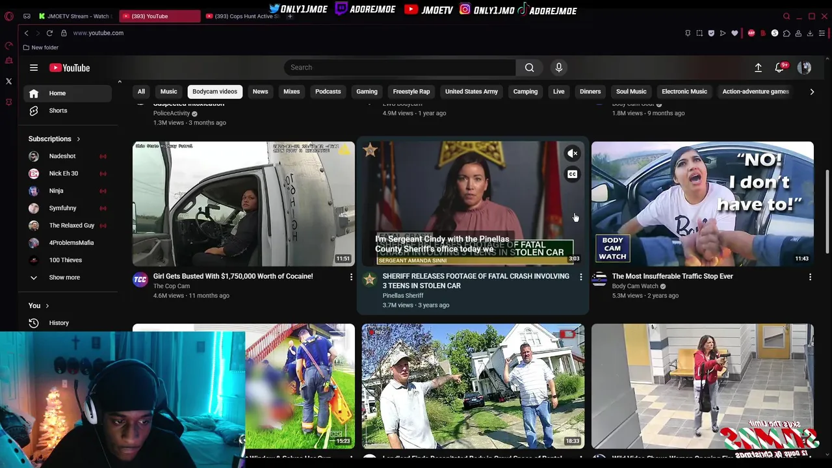
Task: Open the account avatar menu
Action: click(804, 68)
